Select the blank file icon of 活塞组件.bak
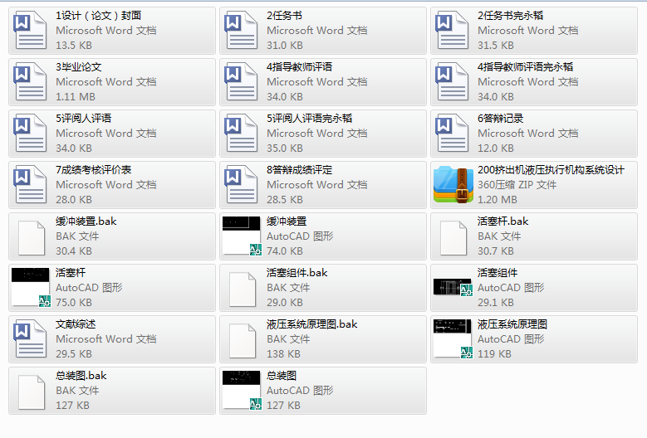Screen dimensions: 647x438 [243, 290]
